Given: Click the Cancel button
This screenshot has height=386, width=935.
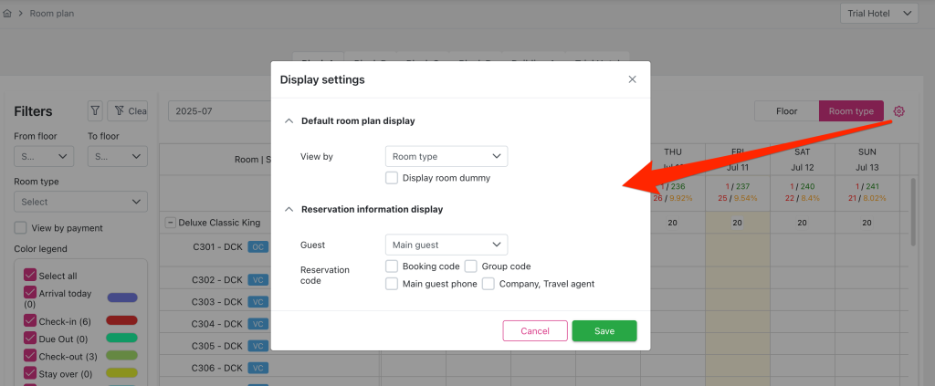Looking at the screenshot, I should [x=535, y=331].
